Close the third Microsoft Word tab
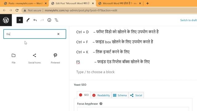 click(140, 3)
